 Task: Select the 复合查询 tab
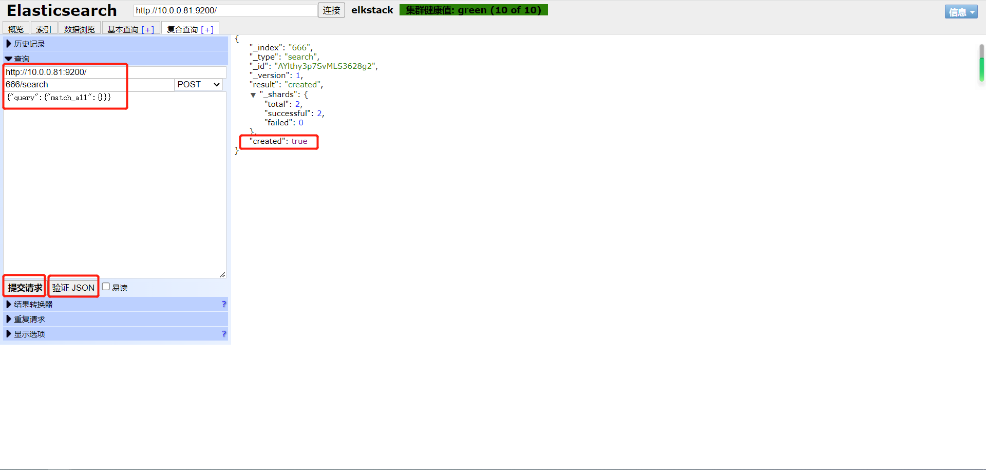(182, 30)
